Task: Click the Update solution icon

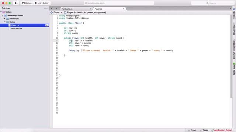Action: 4,12
